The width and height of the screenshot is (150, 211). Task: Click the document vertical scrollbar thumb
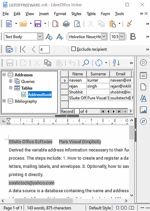click(x=132, y=133)
